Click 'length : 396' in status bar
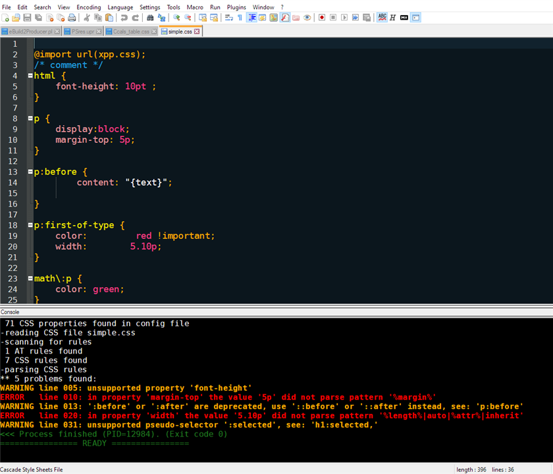 [471, 469]
